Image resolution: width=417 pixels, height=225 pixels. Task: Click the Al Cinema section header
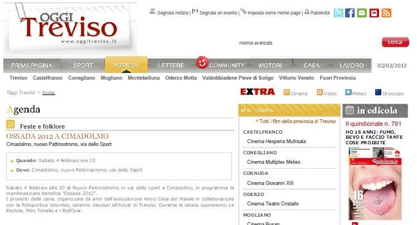(289, 110)
